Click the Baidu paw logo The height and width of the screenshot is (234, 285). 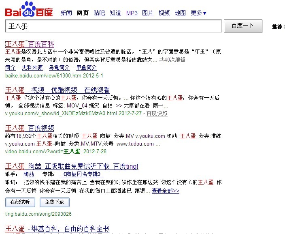click(29, 9)
